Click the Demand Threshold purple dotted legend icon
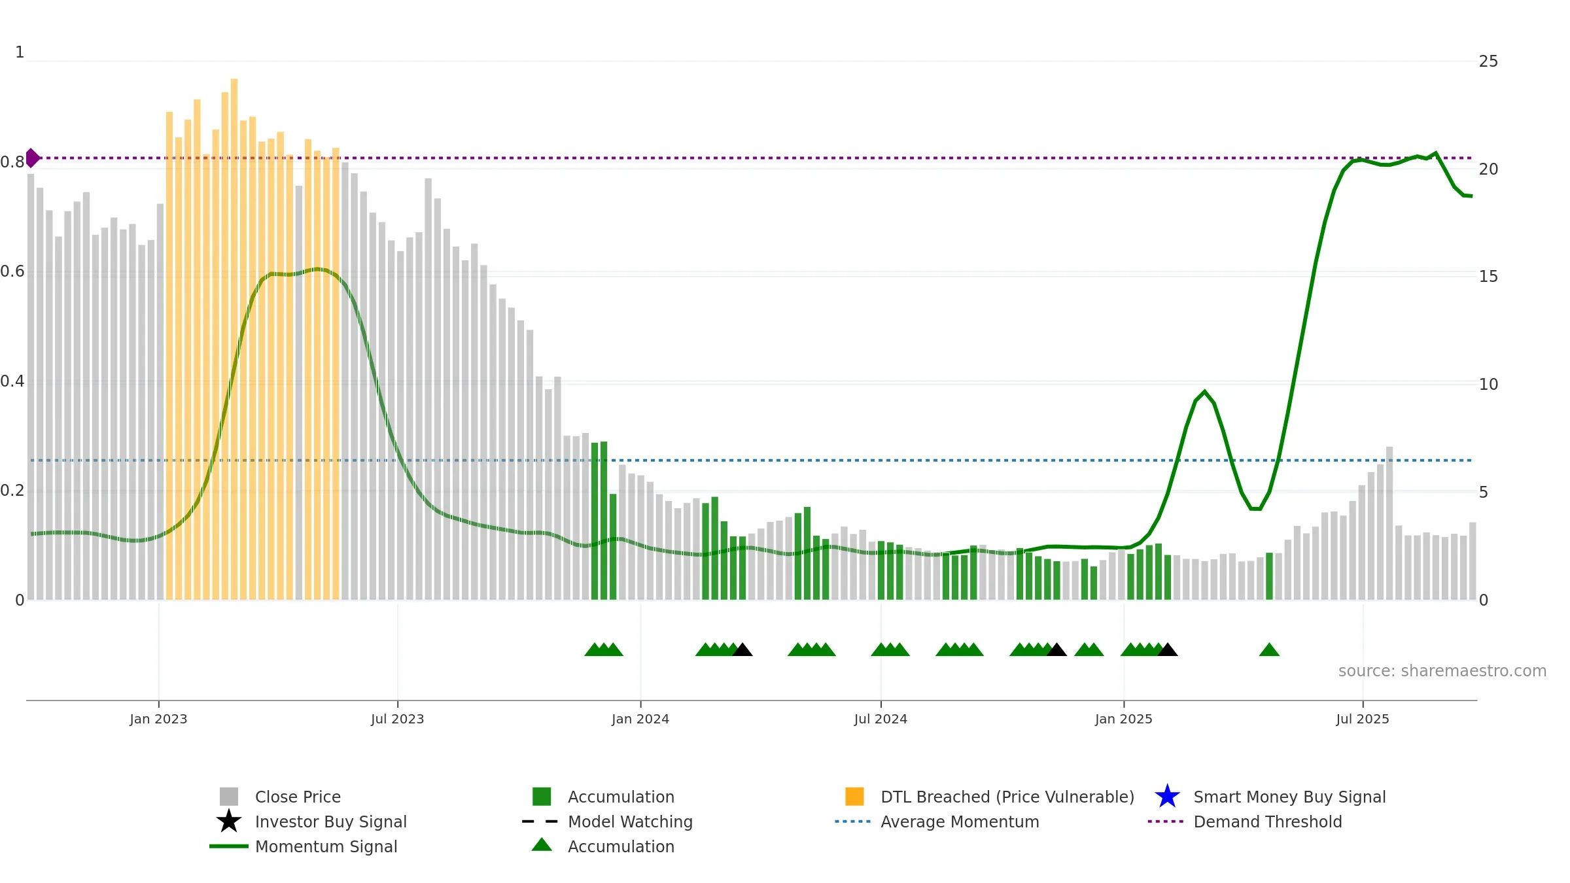 (1165, 822)
